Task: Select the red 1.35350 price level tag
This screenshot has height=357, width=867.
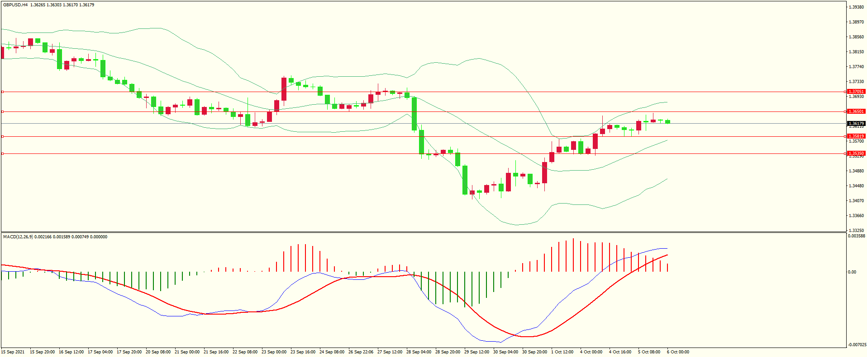Action: 856,153
